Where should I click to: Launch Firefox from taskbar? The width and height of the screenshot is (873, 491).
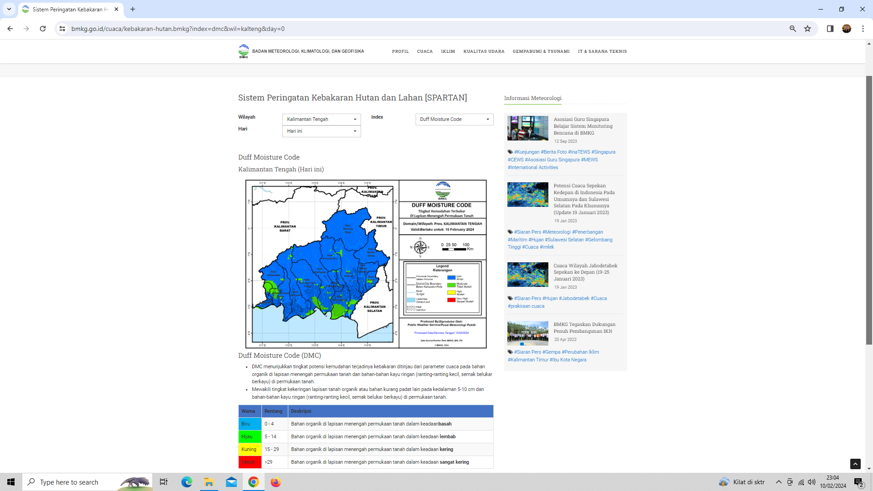tap(276, 482)
